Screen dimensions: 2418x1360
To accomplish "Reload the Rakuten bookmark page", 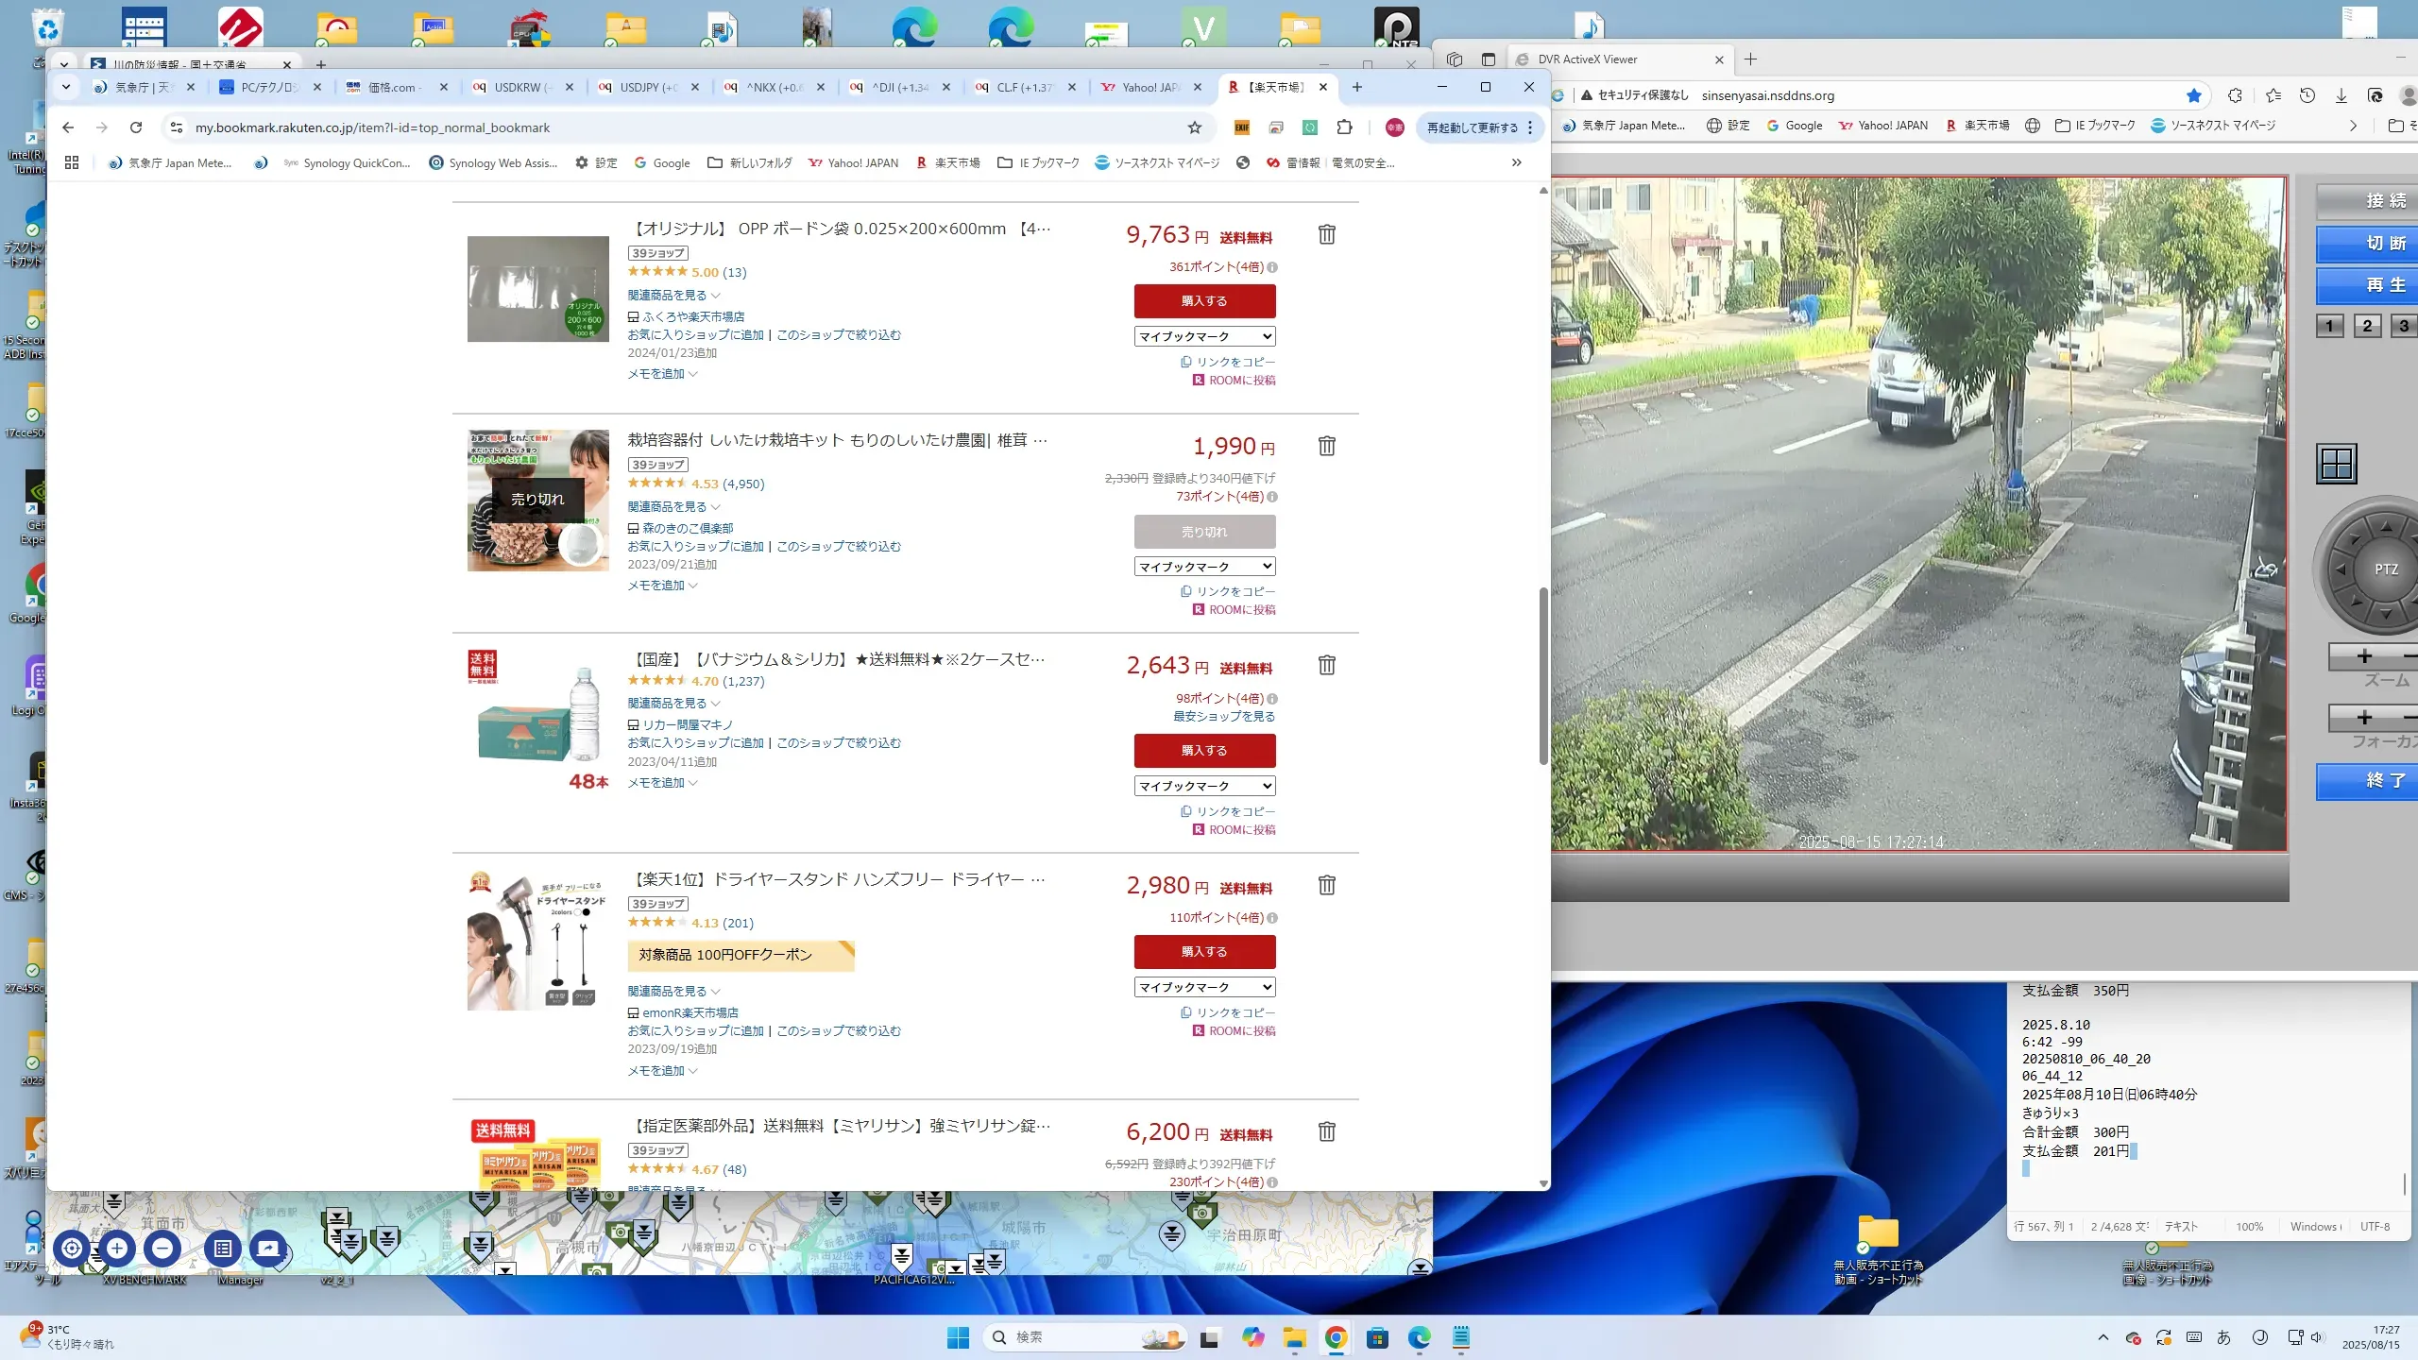I will coord(136,127).
